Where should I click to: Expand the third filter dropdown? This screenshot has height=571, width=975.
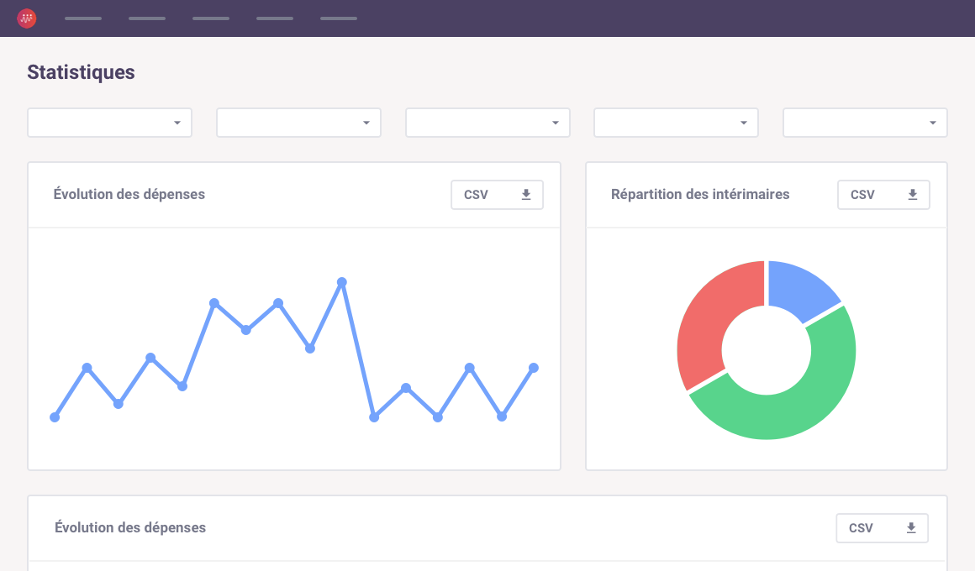[x=487, y=123]
